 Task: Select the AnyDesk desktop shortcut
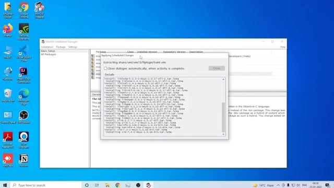8,160
